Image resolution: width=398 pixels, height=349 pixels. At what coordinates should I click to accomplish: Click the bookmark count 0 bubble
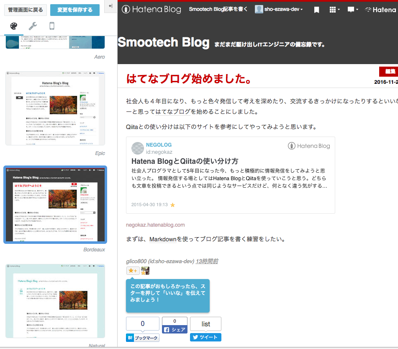[x=143, y=323]
